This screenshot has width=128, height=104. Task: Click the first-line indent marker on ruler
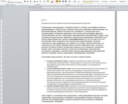[42, 7]
